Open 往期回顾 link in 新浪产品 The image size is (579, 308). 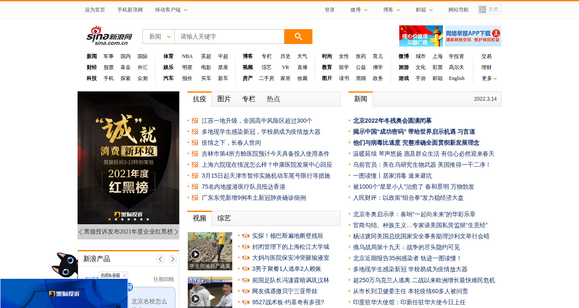pos(164,279)
